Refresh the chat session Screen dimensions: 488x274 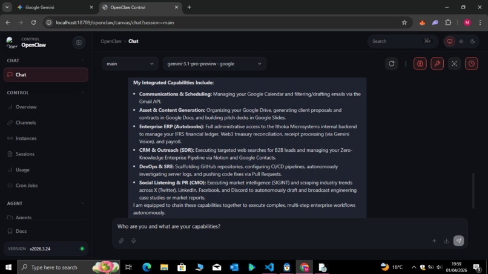(x=392, y=64)
